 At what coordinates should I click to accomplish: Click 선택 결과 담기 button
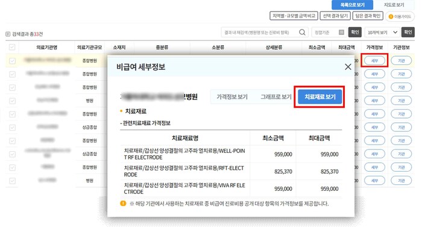pos(335,16)
